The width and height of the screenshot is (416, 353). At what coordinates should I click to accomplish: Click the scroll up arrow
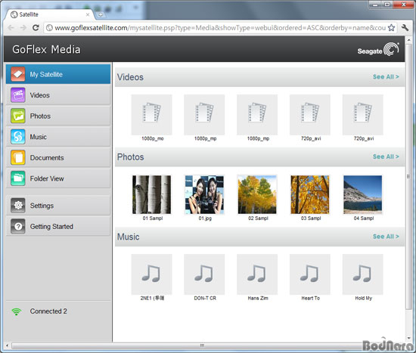[408, 40]
